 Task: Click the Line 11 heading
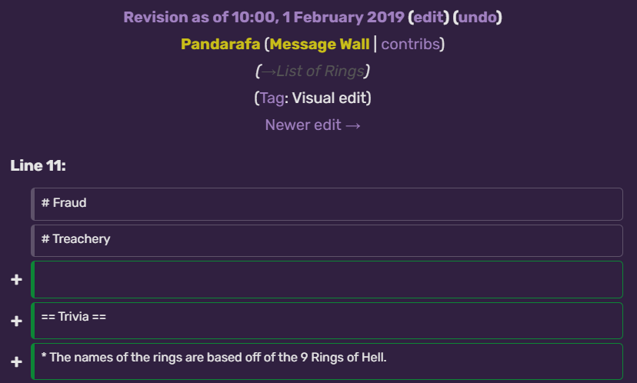[38, 165]
